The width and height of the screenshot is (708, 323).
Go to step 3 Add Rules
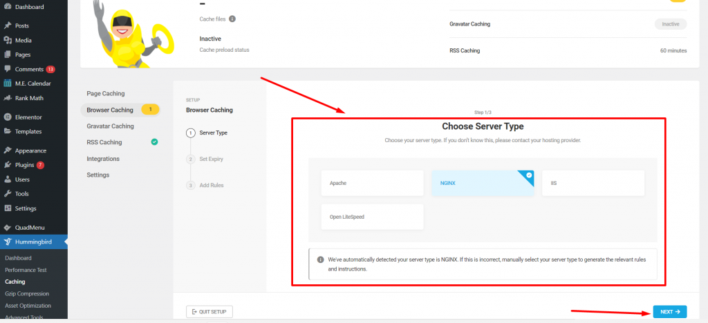point(205,185)
